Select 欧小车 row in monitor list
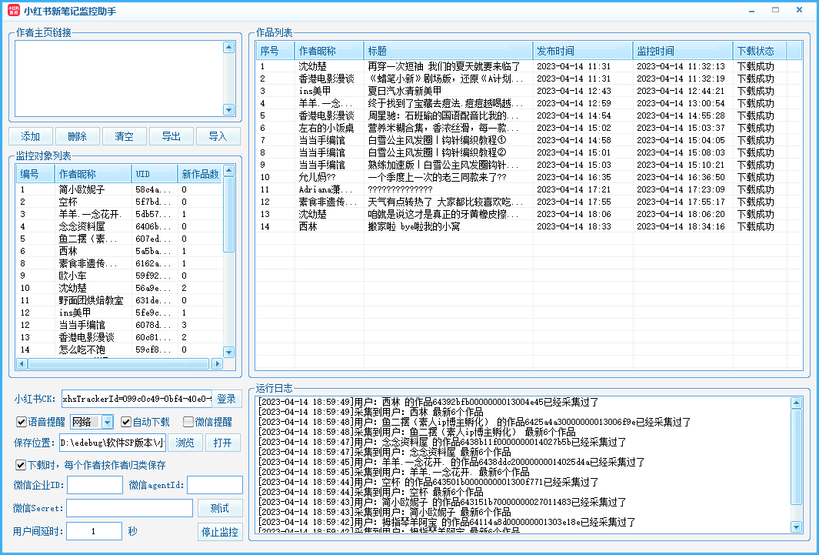The image size is (819, 555). click(119, 276)
